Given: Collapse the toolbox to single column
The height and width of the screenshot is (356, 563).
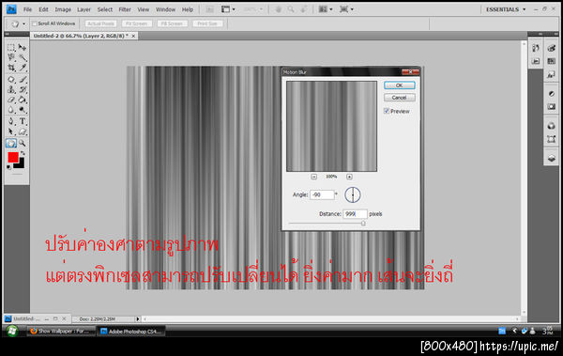Looking at the screenshot, I should [x=8, y=34].
